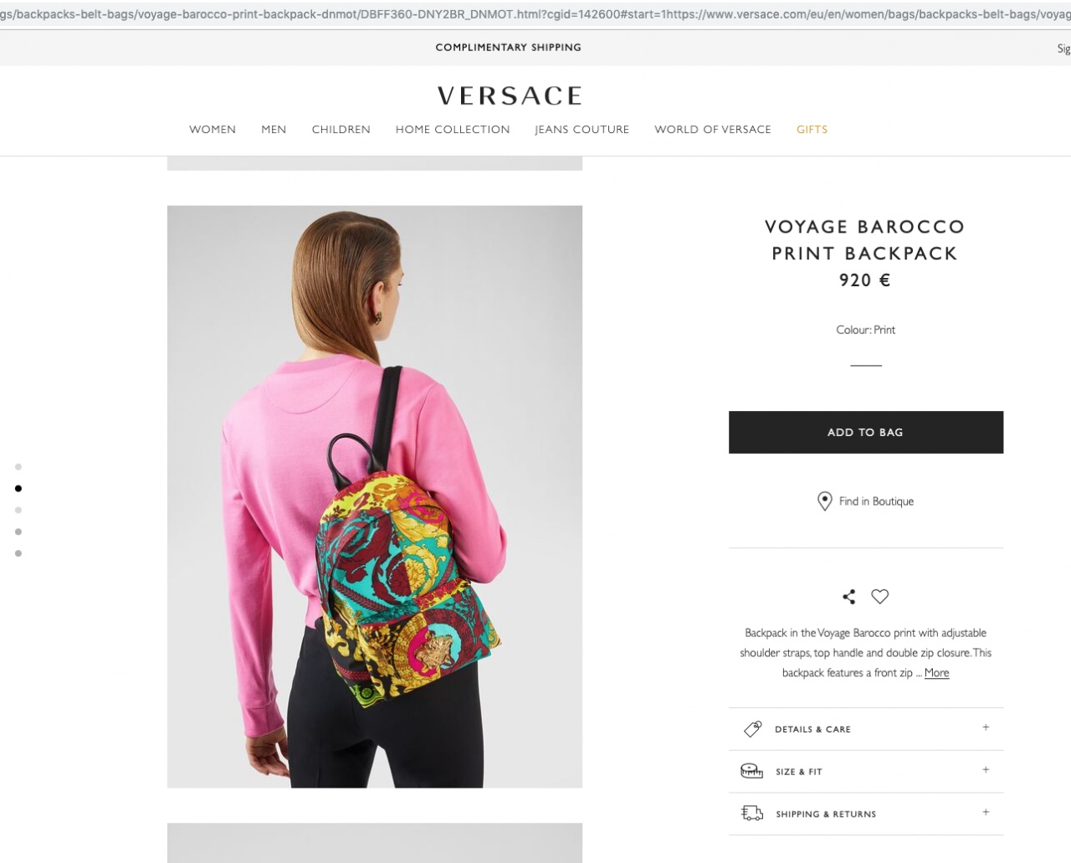Screen dimensions: 1071x863
Task: Click the More description link
Action: pos(936,673)
